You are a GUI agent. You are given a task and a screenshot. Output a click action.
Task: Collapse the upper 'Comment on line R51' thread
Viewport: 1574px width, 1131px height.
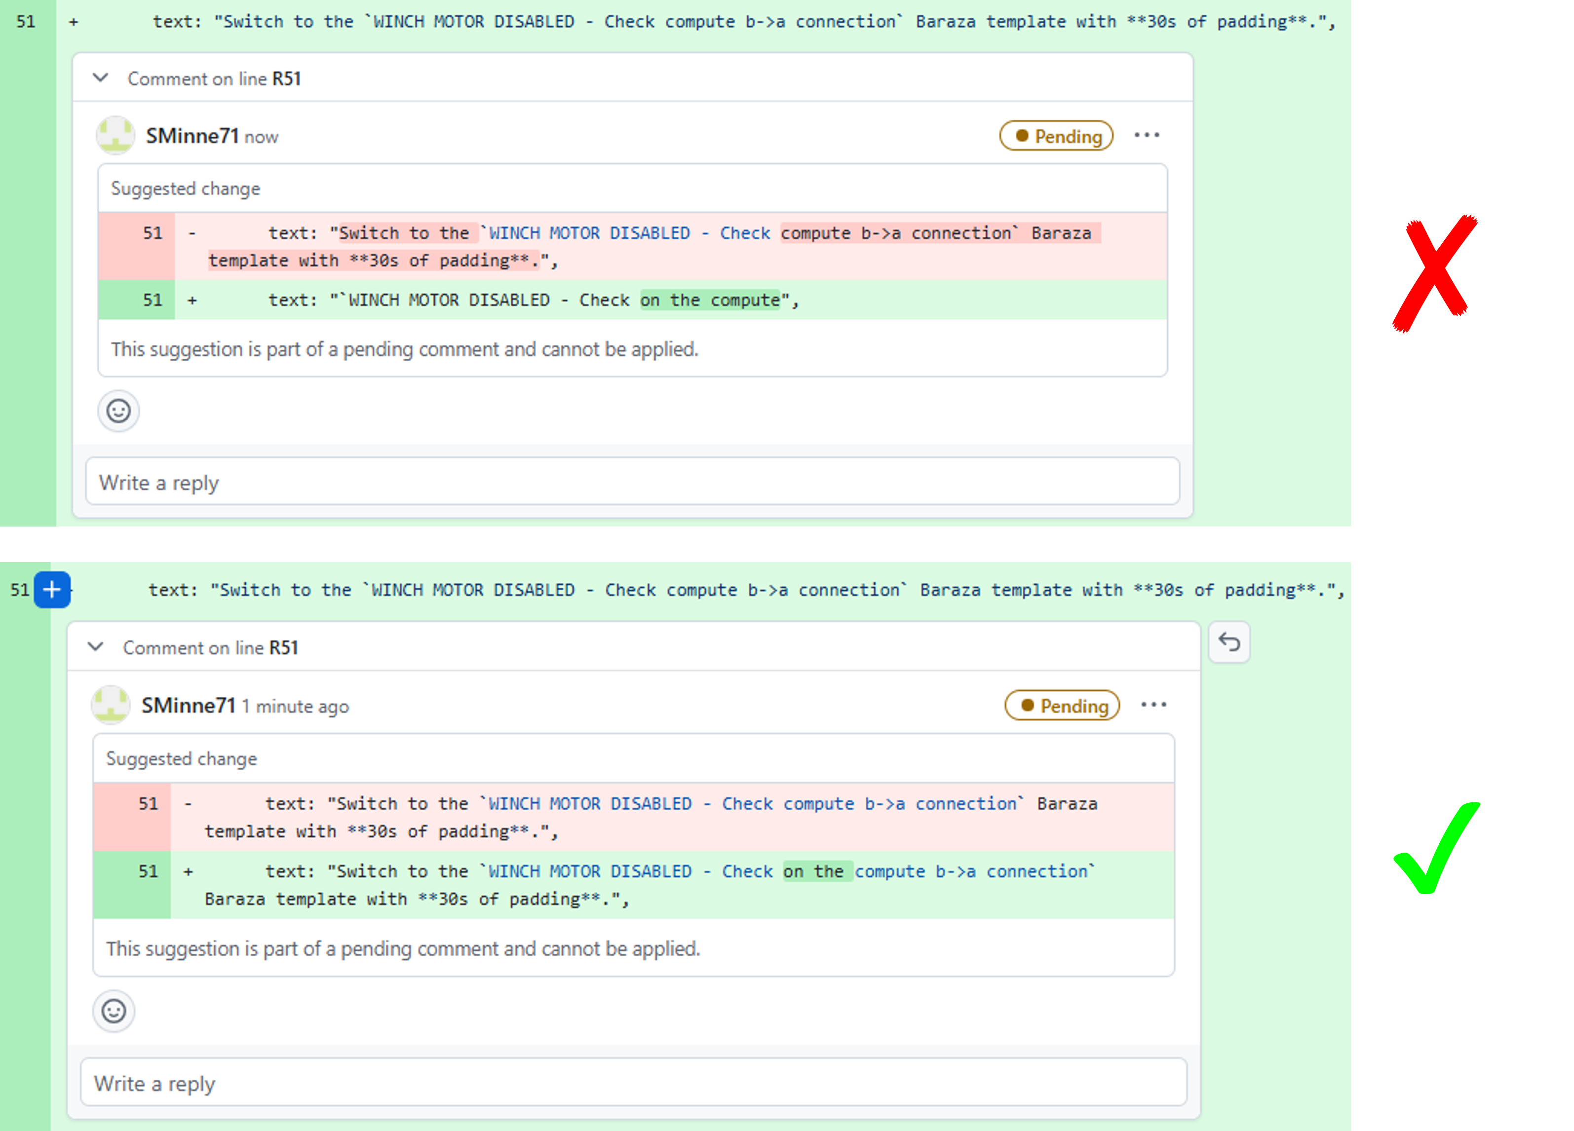[101, 77]
